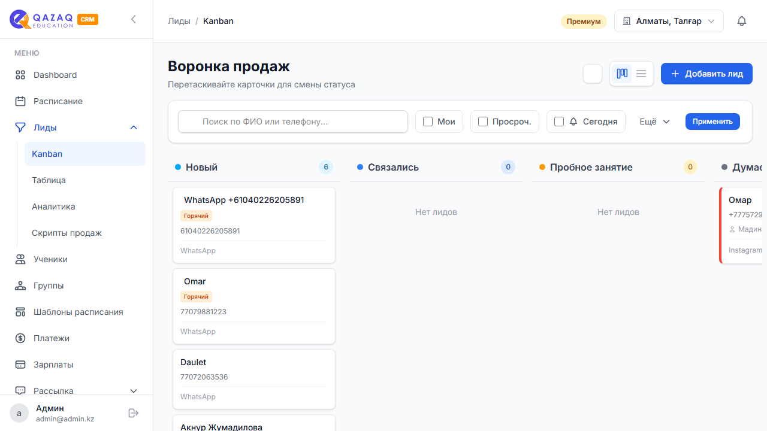Open Расписание menu item
The image size is (767, 431).
click(x=77, y=101)
